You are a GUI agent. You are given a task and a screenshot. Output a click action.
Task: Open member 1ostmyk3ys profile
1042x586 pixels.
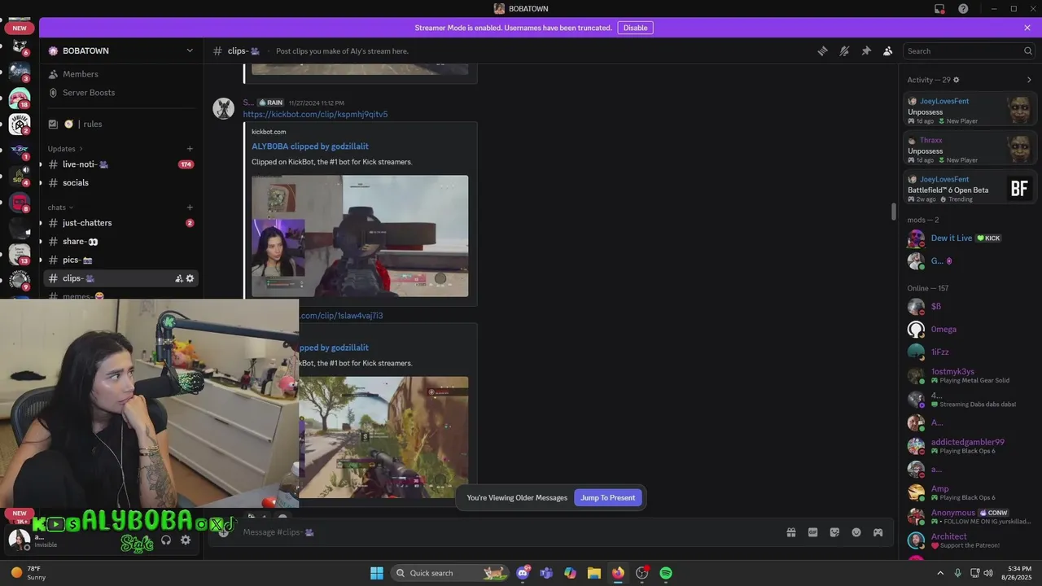(x=969, y=376)
